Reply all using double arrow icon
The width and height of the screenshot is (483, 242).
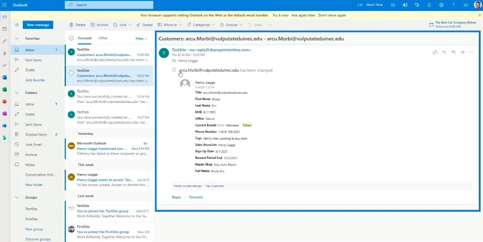point(453,52)
